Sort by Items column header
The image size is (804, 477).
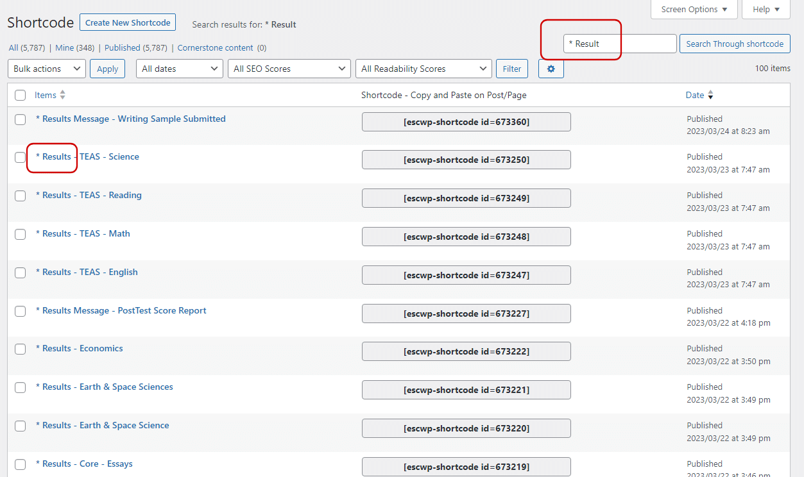click(46, 95)
